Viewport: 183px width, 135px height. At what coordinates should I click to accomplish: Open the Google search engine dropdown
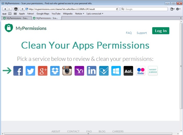click(x=123, y=9)
